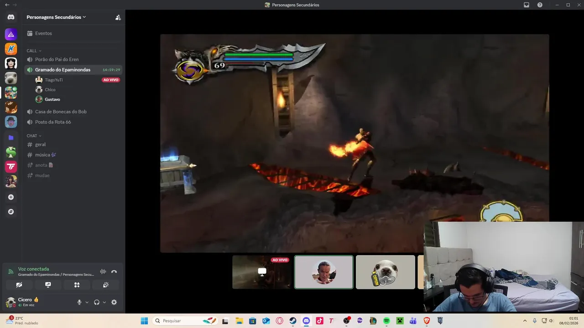Toggle microphone mute in user panel

click(x=79, y=302)
